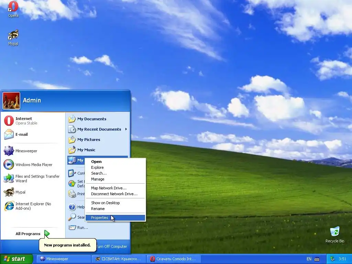Click the Control Panel icon in Start menu
Viewport: 352px width, 264px height.
pyautogui.click(x=72, y=173)
